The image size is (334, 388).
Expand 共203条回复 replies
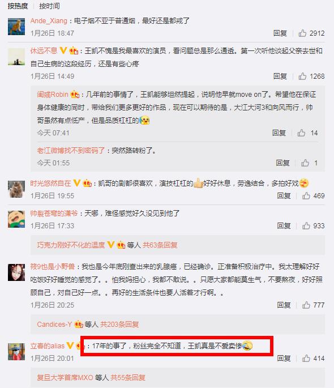[x=119, y=324]
